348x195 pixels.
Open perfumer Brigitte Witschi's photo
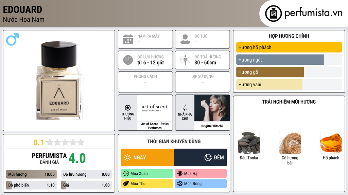[x=212, y=108]
